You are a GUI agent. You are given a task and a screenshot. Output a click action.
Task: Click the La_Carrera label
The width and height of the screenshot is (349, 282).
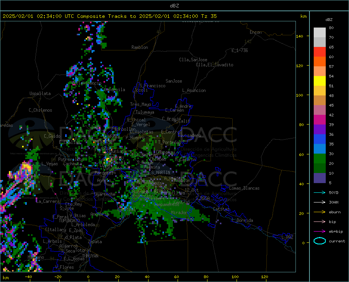point(48,201)
